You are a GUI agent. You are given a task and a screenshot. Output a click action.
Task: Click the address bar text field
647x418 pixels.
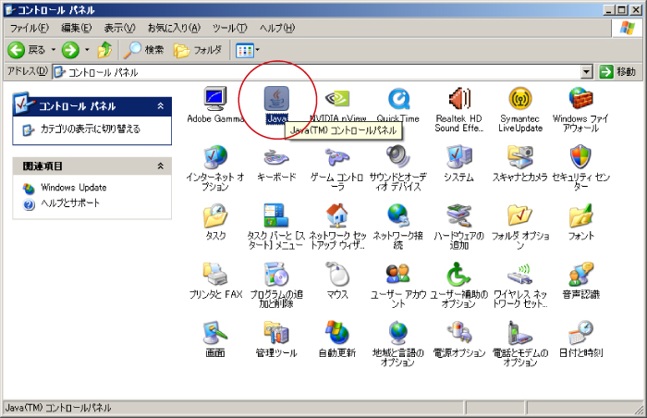click(x=314, y=71)
